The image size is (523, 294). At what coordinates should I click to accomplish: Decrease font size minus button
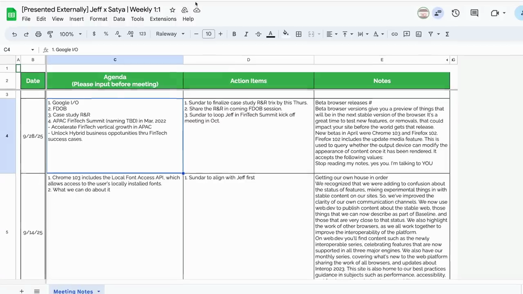tap(196, 34)
